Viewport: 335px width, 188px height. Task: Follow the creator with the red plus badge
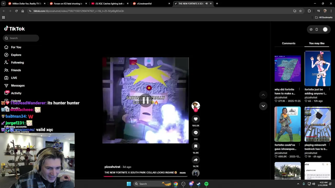pyautogui.click(x=196, y=110)
